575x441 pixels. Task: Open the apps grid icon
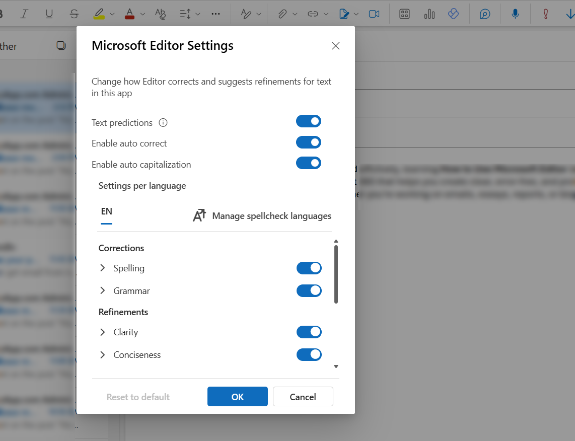coord(404,14)
